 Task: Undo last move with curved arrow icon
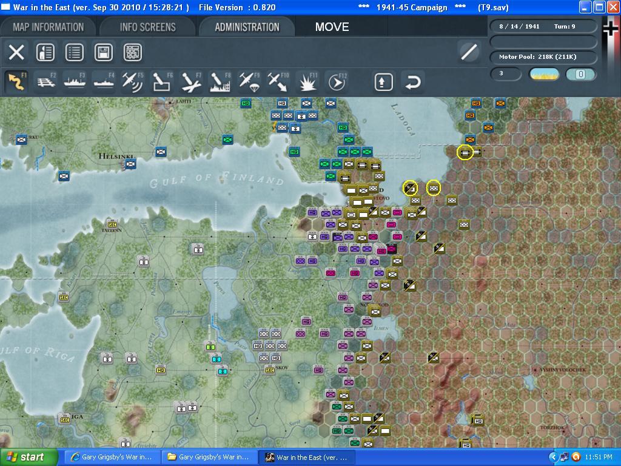click(x=412, y=82)
